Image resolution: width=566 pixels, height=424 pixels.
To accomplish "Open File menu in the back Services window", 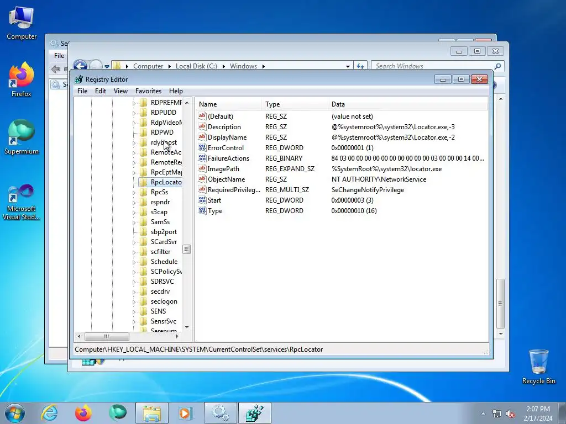I will (x=59, y=56).
